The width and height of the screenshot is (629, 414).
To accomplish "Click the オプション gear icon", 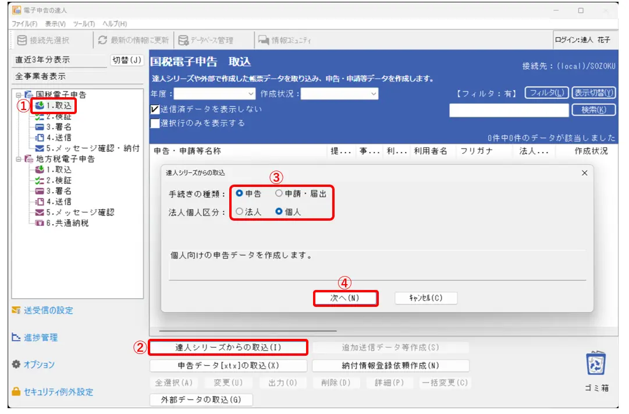I will click(x=16, y=365).
